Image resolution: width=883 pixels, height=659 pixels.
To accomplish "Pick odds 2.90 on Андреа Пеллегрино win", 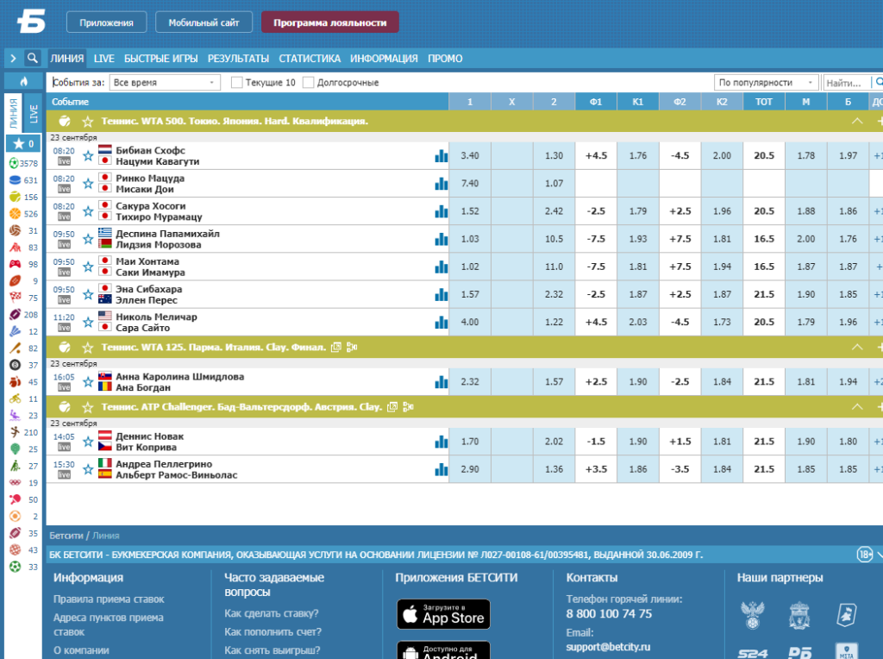I will click(470, 469).
